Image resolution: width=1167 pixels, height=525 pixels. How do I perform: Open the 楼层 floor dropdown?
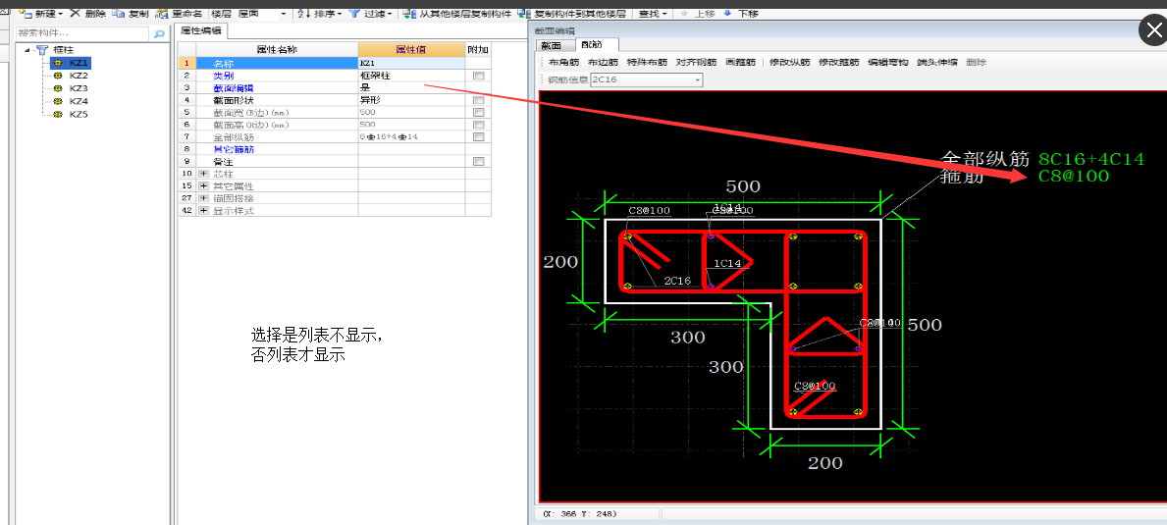pos(284,14)
